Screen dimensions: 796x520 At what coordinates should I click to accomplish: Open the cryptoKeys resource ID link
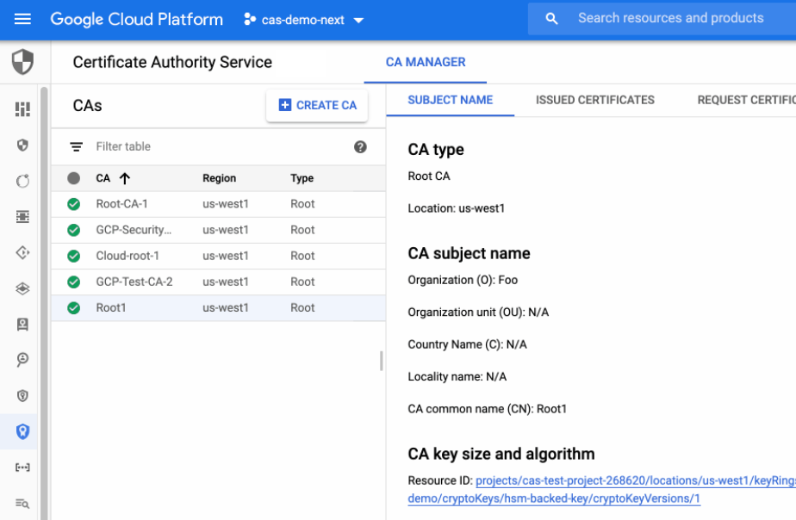pos(554,498)
